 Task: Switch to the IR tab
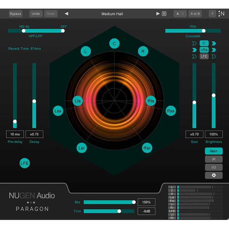click(x=214, y=159)
